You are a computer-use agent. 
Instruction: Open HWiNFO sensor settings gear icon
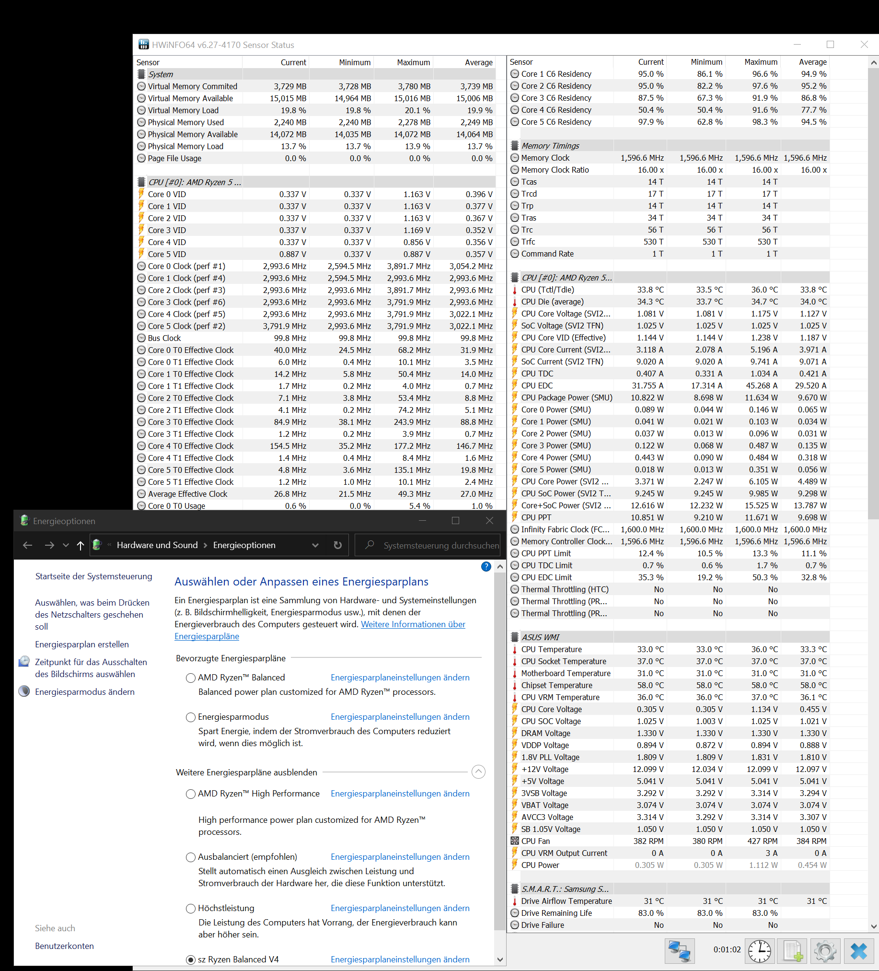[x=825, y=950]
